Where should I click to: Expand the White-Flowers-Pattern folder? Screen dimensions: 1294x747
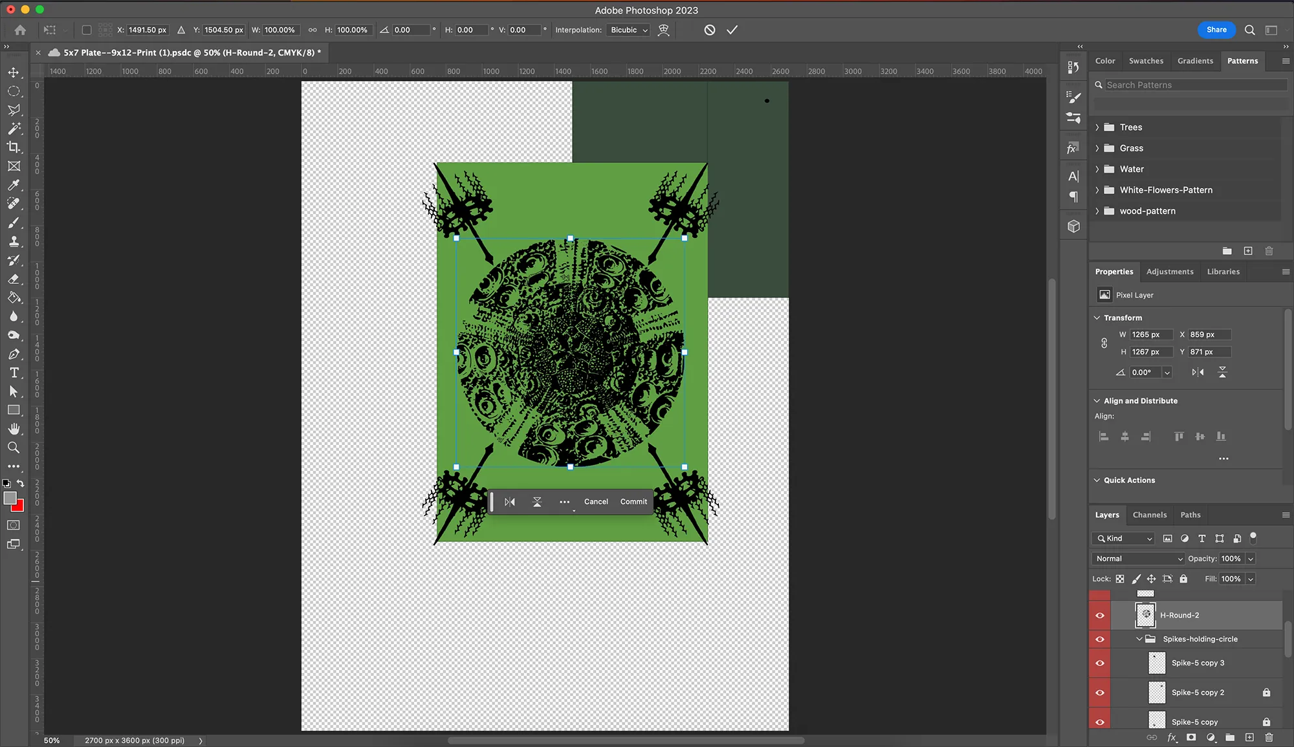coord(1097,190)
